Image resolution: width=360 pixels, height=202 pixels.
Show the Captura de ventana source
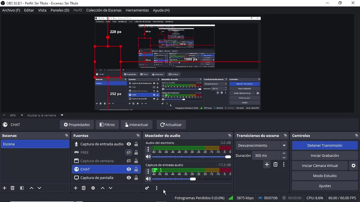129,161
